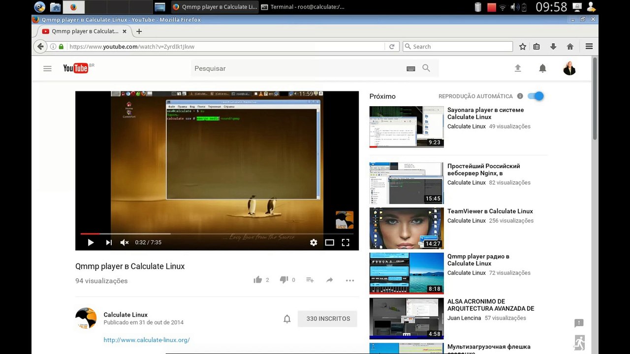The width and height of the screenshot is (630, 354).
Task: Click Firefox back button
Action: (x=40, y=46)
